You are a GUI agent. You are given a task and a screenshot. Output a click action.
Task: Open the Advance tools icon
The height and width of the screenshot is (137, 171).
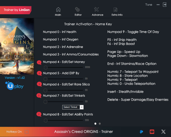point(97,9)
